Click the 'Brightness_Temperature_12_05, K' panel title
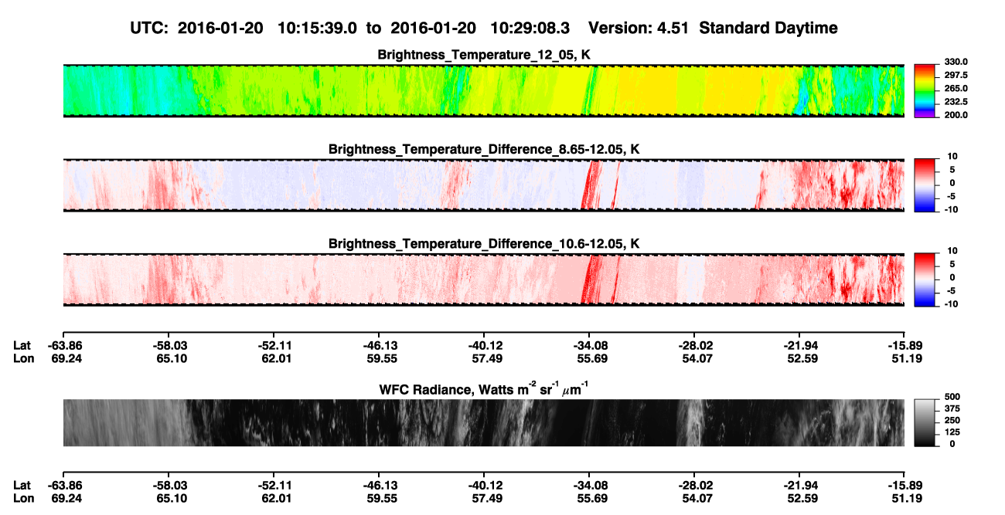The width and height of the screenshot is (1005, 515). [484, 55]
